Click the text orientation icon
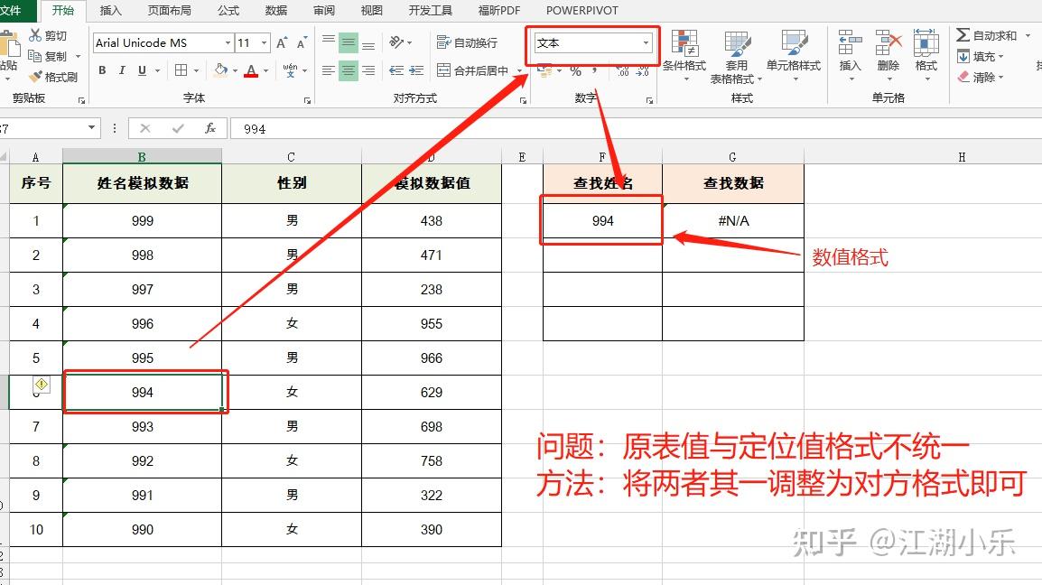 [396, 42]
